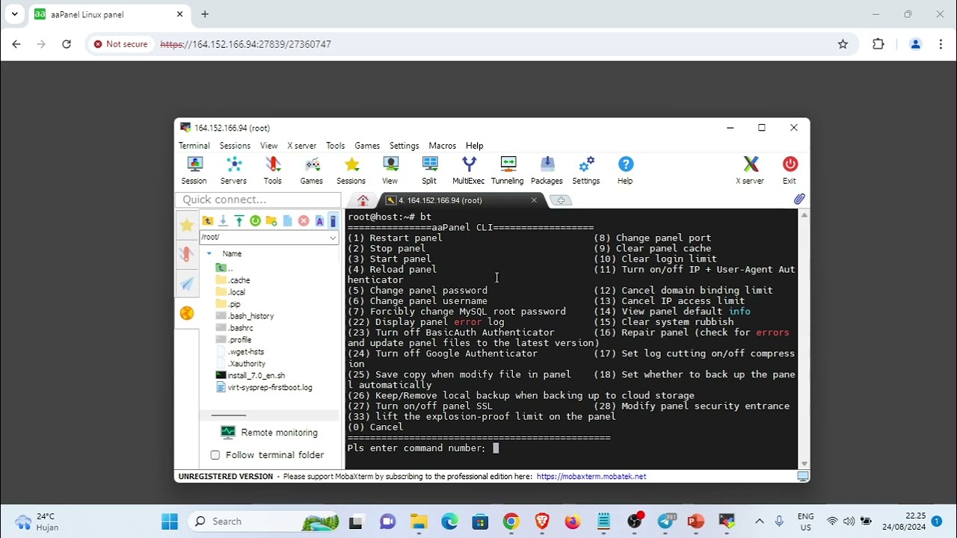Collapse the Name column sort arrow
Image resolution: width=957 pixels, height=538 pixels.
(209, 254)
